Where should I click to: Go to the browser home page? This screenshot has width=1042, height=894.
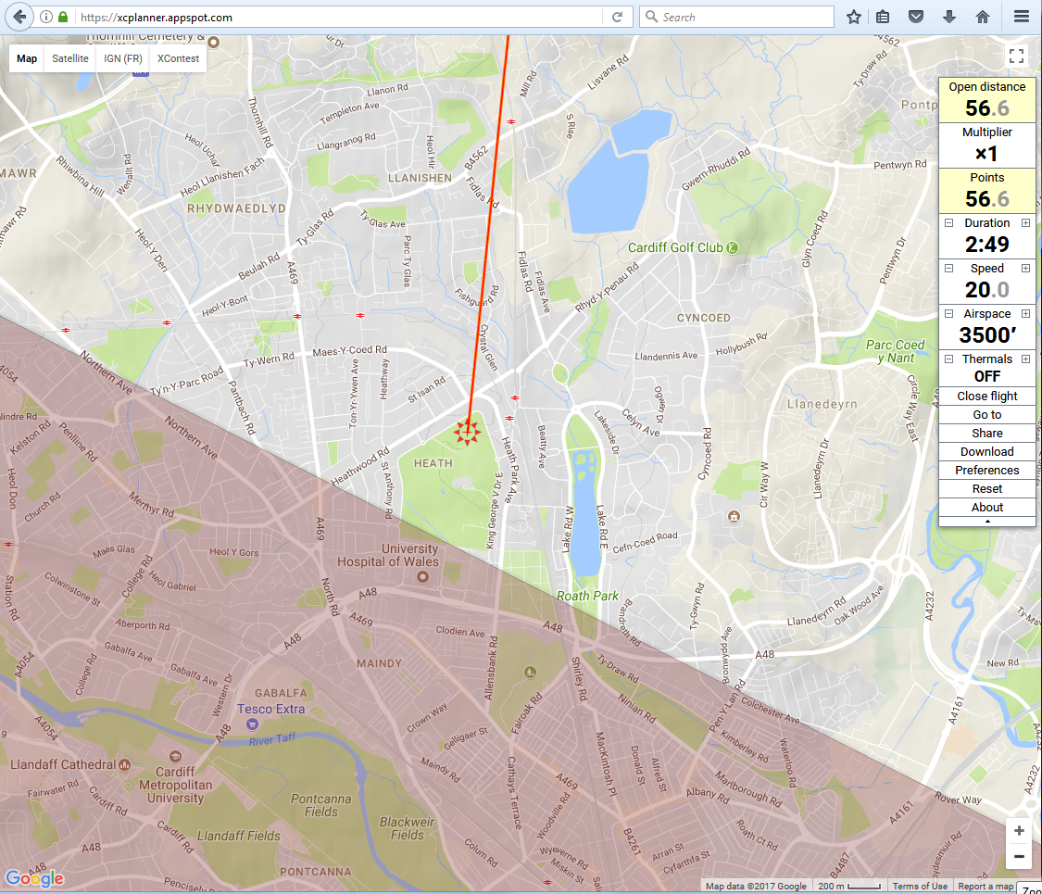pyautogui.click(x=982, y=18)
